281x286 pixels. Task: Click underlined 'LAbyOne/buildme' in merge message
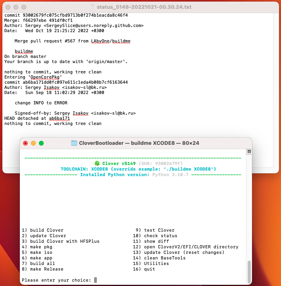click(111, 41)
